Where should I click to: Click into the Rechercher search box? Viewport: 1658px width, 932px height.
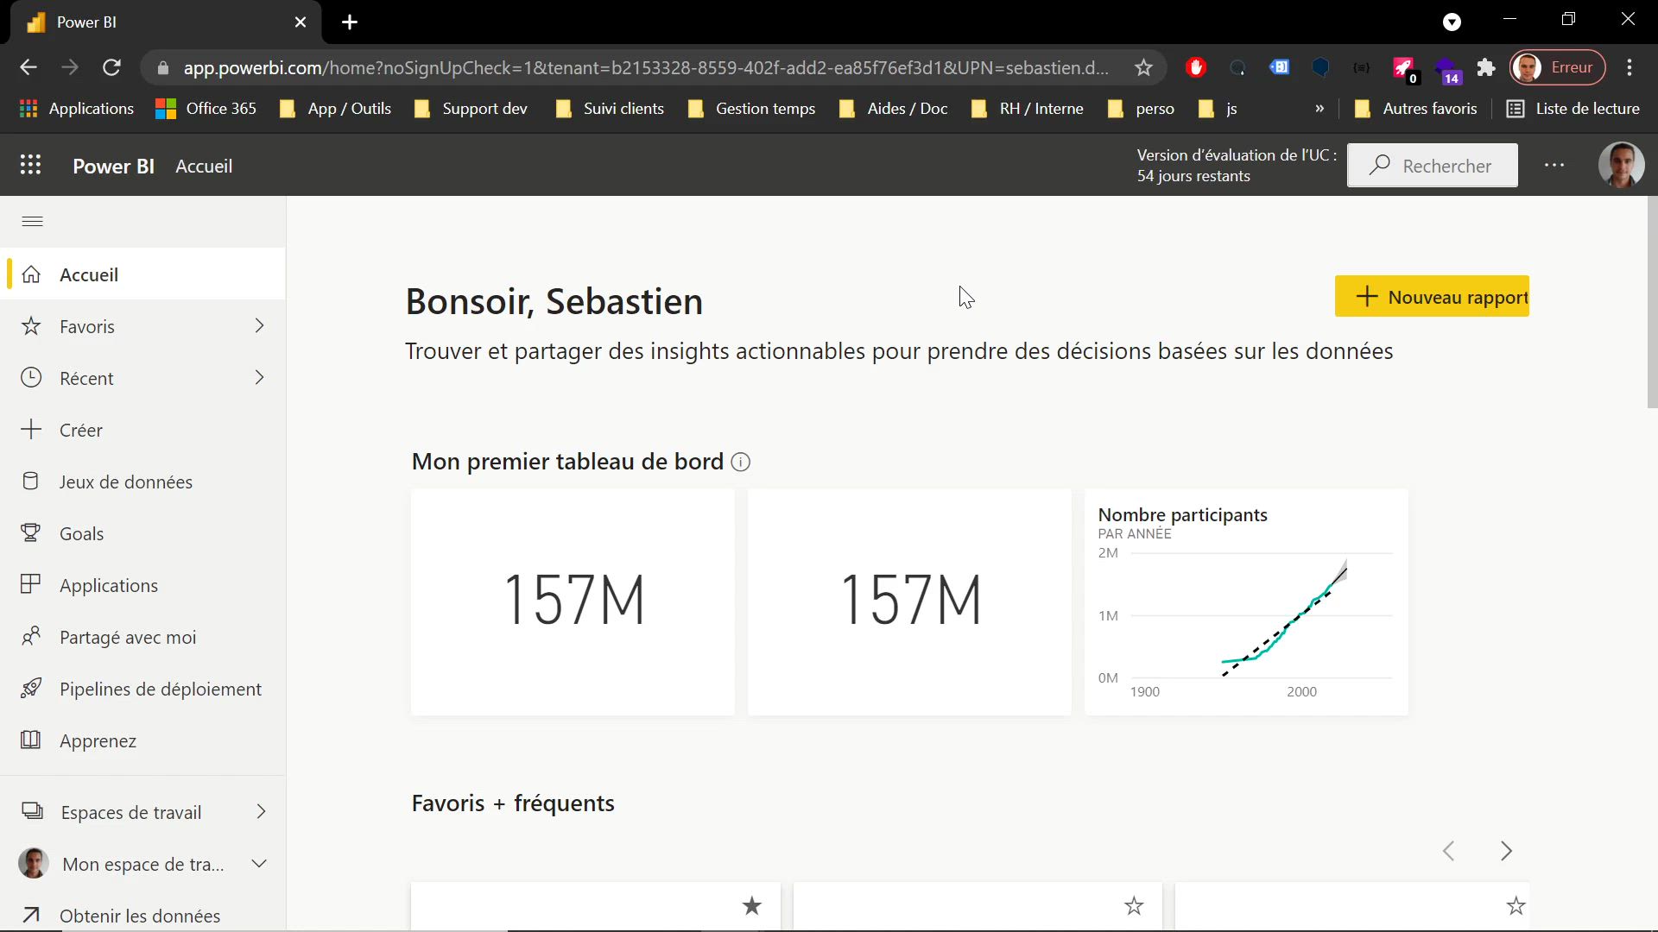coord(1433,165)
